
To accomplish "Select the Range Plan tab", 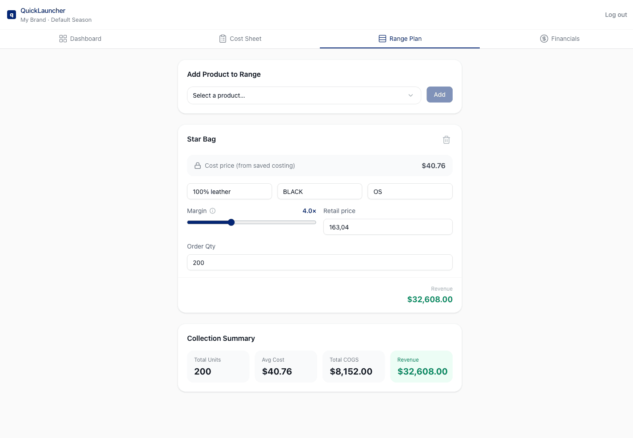I will pos(400,39).
